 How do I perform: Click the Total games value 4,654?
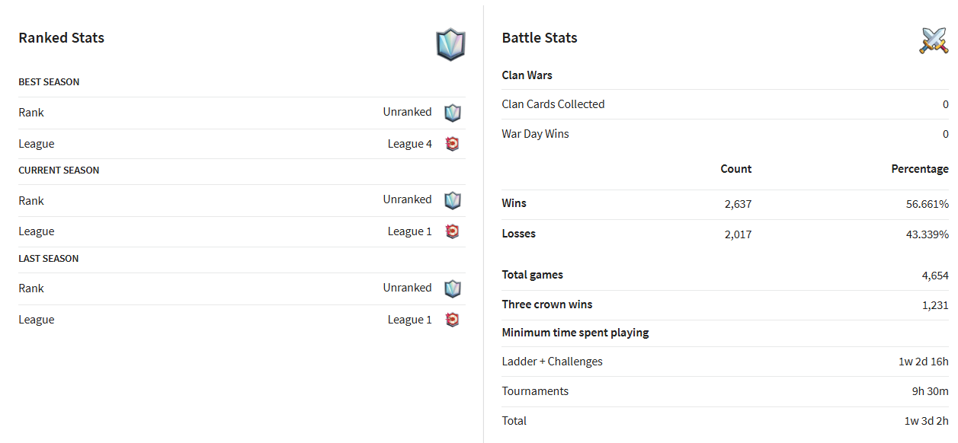(x=935, y=276)
